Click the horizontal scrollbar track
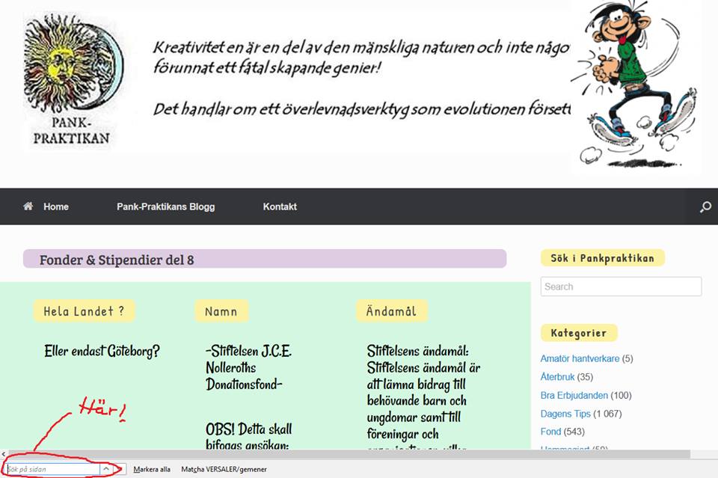Screen dimensions: 718x478 pyautogui.click(x=374, y=454)
